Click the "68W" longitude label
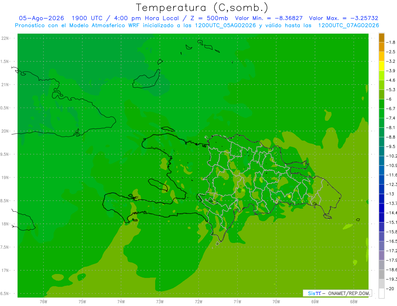The width and height of the screenshot is (397, 306). click(354, 301)
